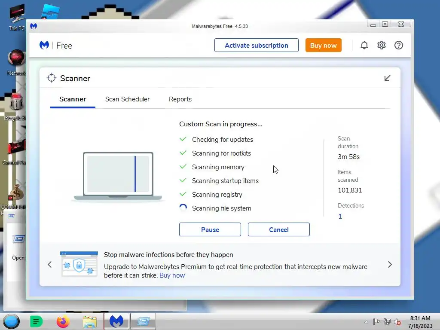Click 'Scanning for rootkits' text

click(221, 153)
